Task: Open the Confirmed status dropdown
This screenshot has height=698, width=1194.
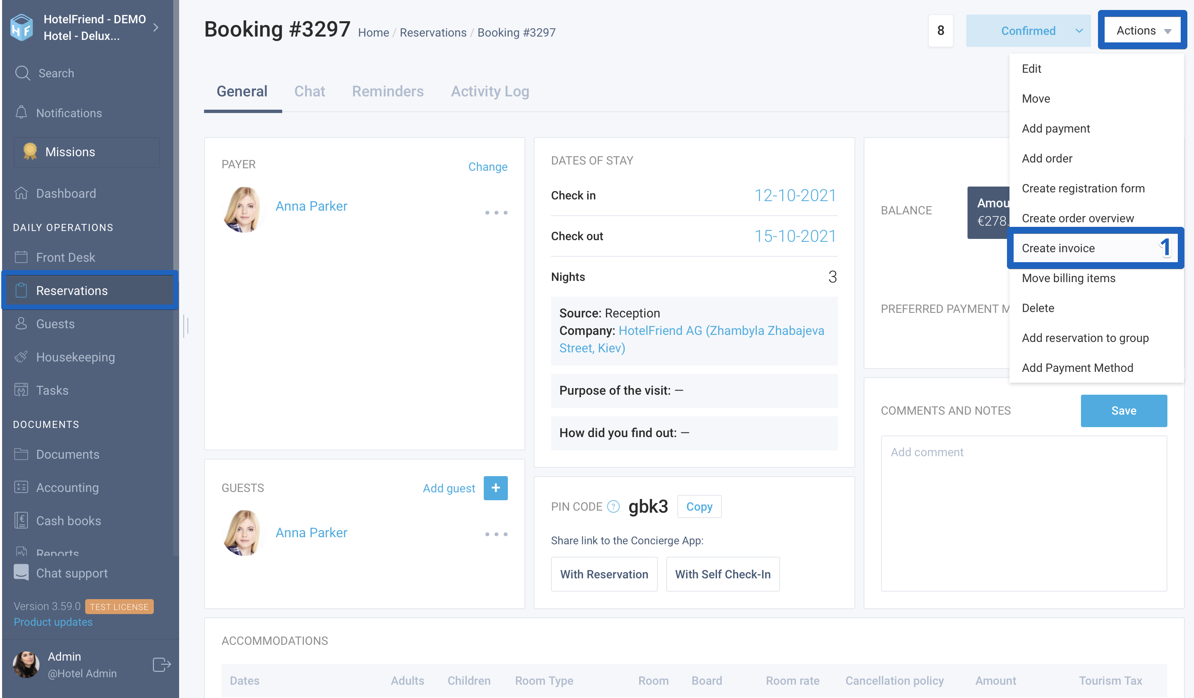Action: (1028, 30)
